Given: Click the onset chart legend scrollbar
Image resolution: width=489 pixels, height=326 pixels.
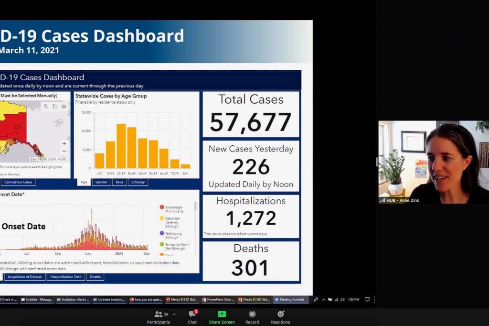Looking at the screenshot, I should click(x=195, y=206).
